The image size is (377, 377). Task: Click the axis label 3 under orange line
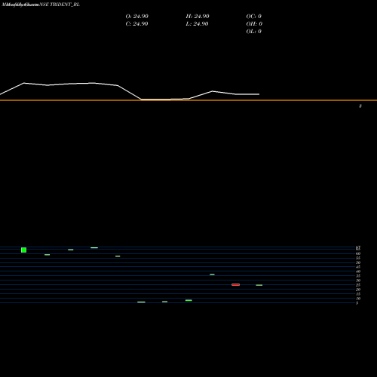(x=360, y=106)
